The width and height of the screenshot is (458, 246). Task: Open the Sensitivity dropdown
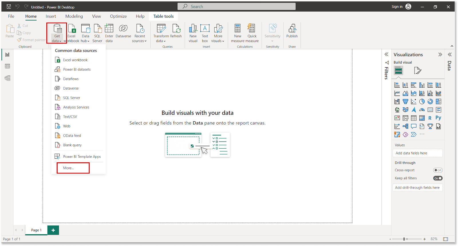(273, 33)
